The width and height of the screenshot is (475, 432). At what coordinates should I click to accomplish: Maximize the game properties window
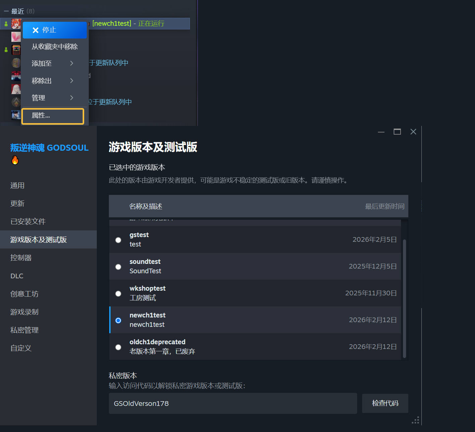[x=397, y=132]
